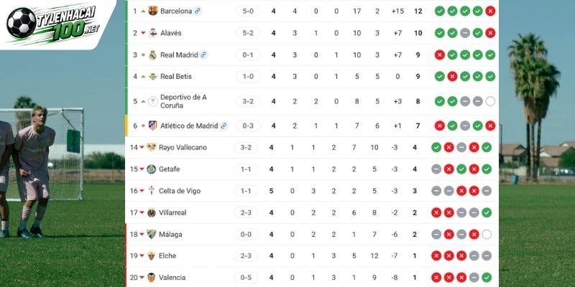The height and width of the screenshot is (287, 575).
Task: Click Málaga's empty upcoming match circle
Action: (x=487, y=235)
